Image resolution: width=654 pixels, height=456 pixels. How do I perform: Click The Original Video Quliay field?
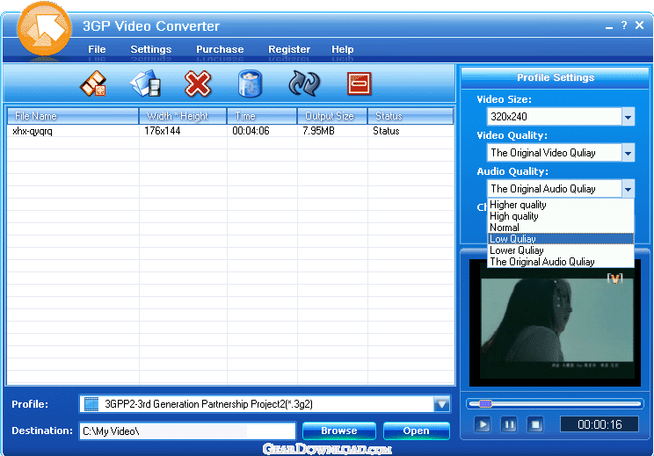(554, 153)
